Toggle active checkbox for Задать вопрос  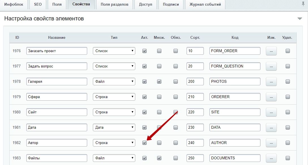point(145,66)
